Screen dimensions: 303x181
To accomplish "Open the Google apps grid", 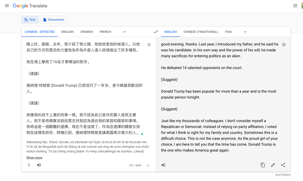I will [295, 6].
